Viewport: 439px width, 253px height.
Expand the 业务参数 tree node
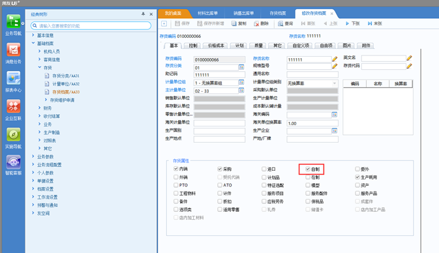coord(33,156)
